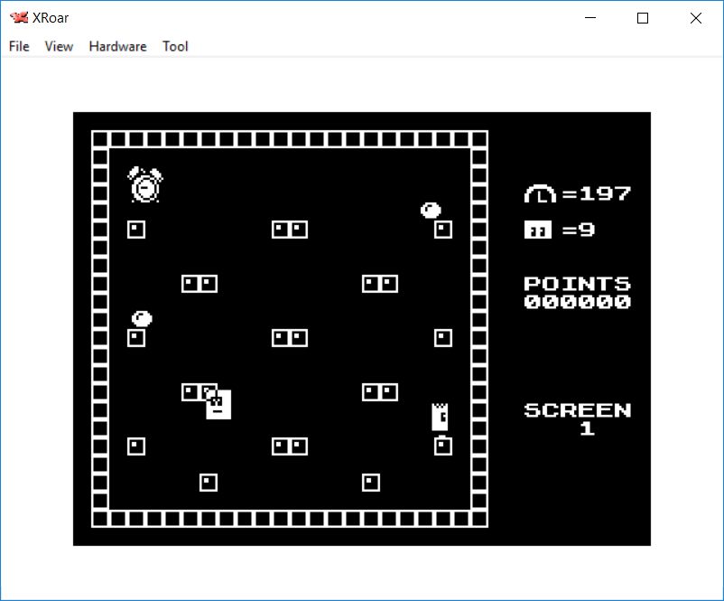Viewport: 724px width, 601px height.
Task: Click the alarm clock sprite
Action: [144, 184]
